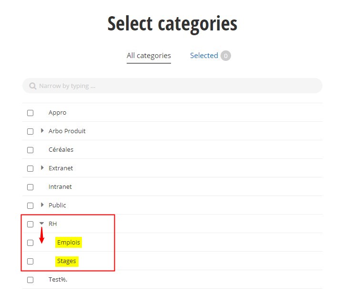This screenshot has width=342, height=303.
Task: Tick the Stages subcategory checkbox
Action: 30,261
